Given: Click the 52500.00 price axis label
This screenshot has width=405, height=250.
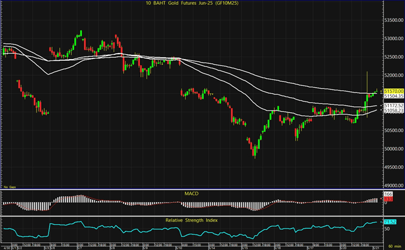Looking at the screenshot, I should (393, 57).
